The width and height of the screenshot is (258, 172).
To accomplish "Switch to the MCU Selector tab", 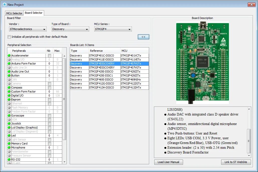I will pyautogui.click(x=14, y=13).
